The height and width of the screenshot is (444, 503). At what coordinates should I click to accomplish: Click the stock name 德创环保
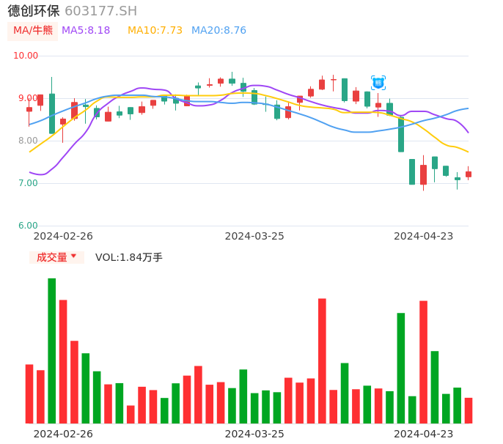(34, 11)
